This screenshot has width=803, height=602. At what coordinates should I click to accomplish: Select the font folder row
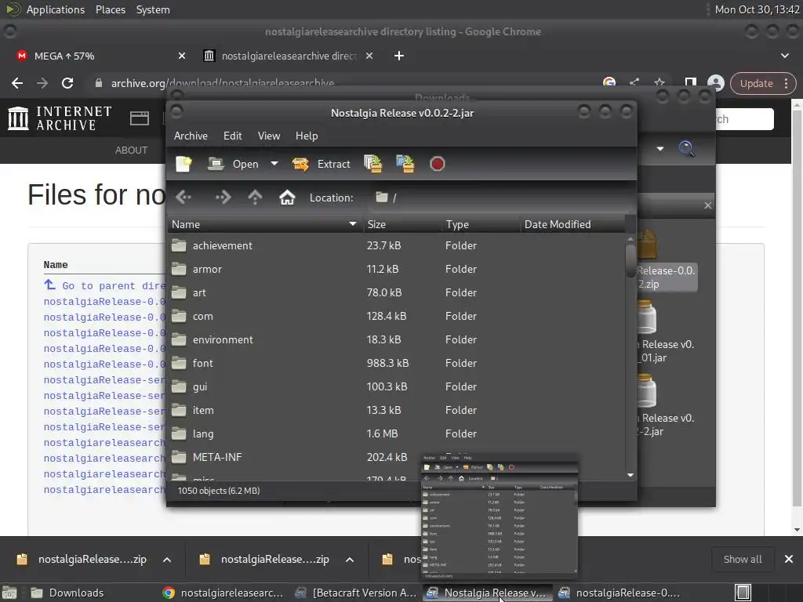click(396, 364)
